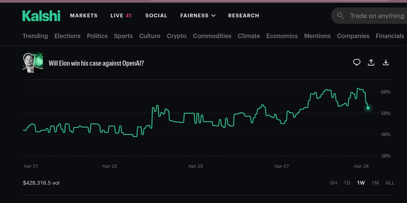Open the comments speech bubble icon

coord(357,62)
